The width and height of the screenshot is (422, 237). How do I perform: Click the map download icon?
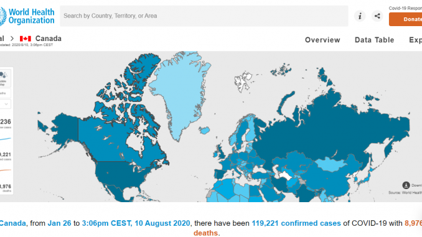point(406,185)
